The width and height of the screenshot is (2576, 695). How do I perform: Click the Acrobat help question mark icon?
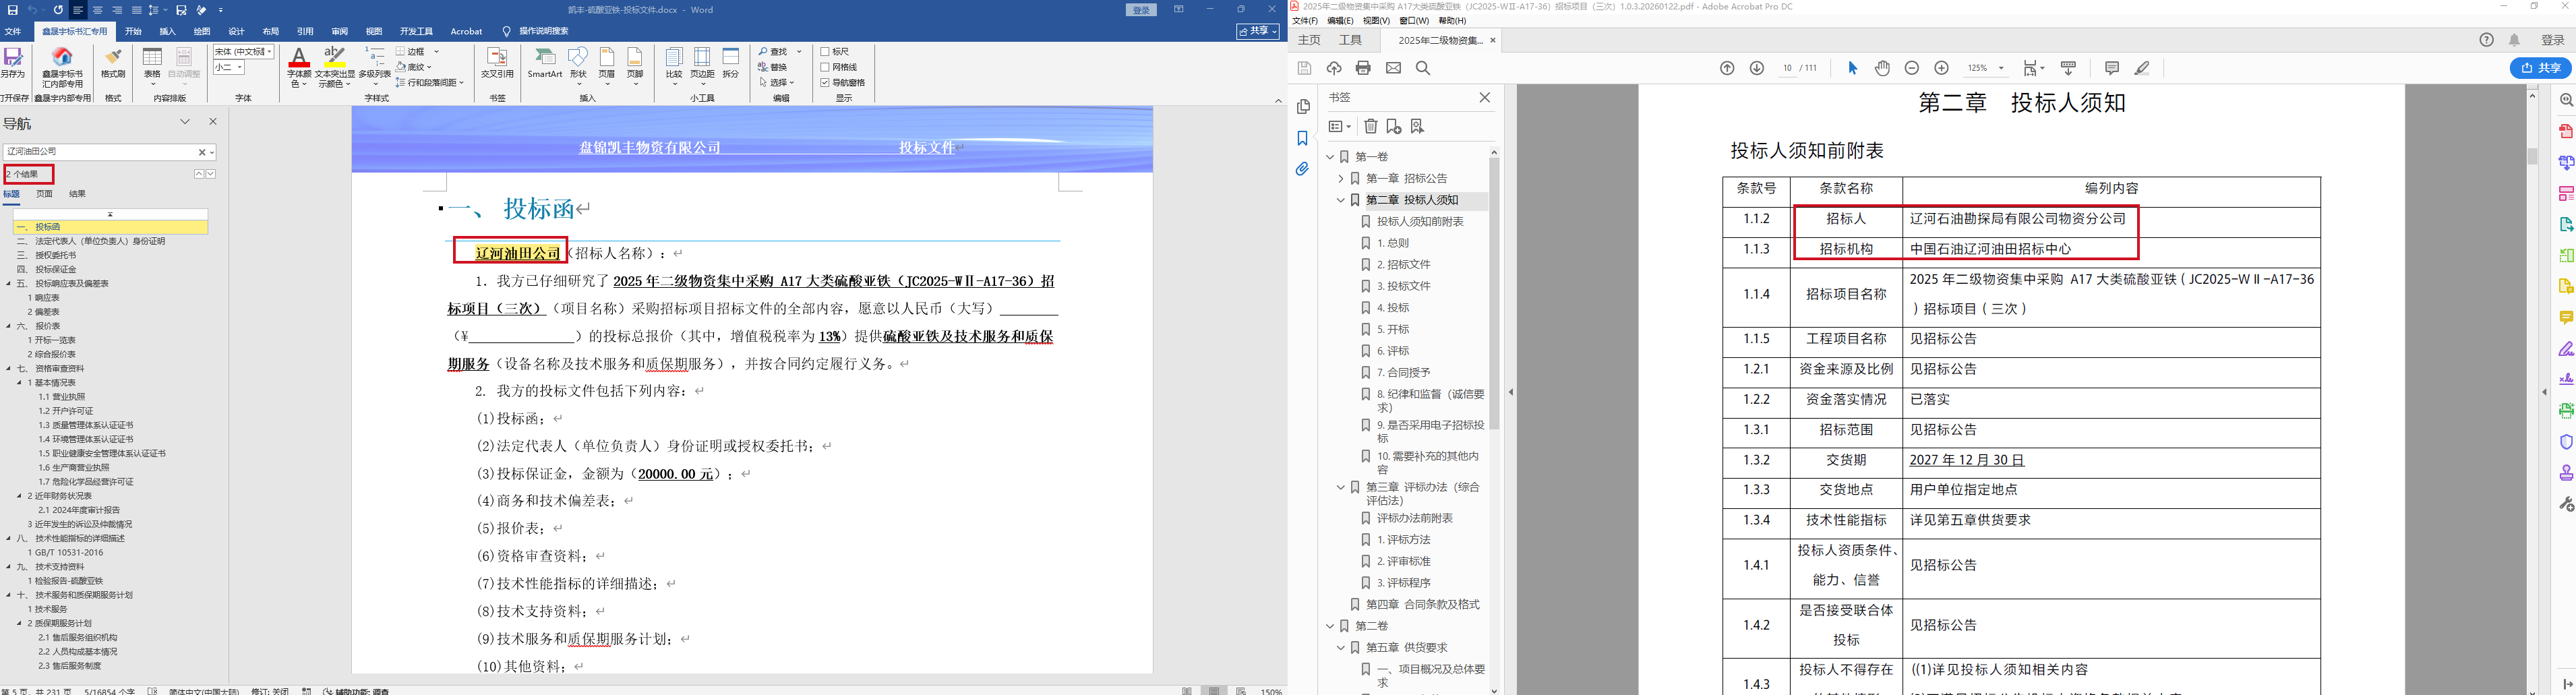(2487, 40)
